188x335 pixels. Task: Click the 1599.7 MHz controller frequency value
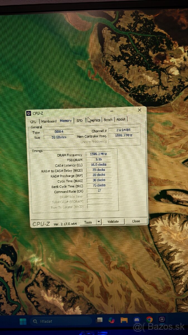click(x=124, y=135)
